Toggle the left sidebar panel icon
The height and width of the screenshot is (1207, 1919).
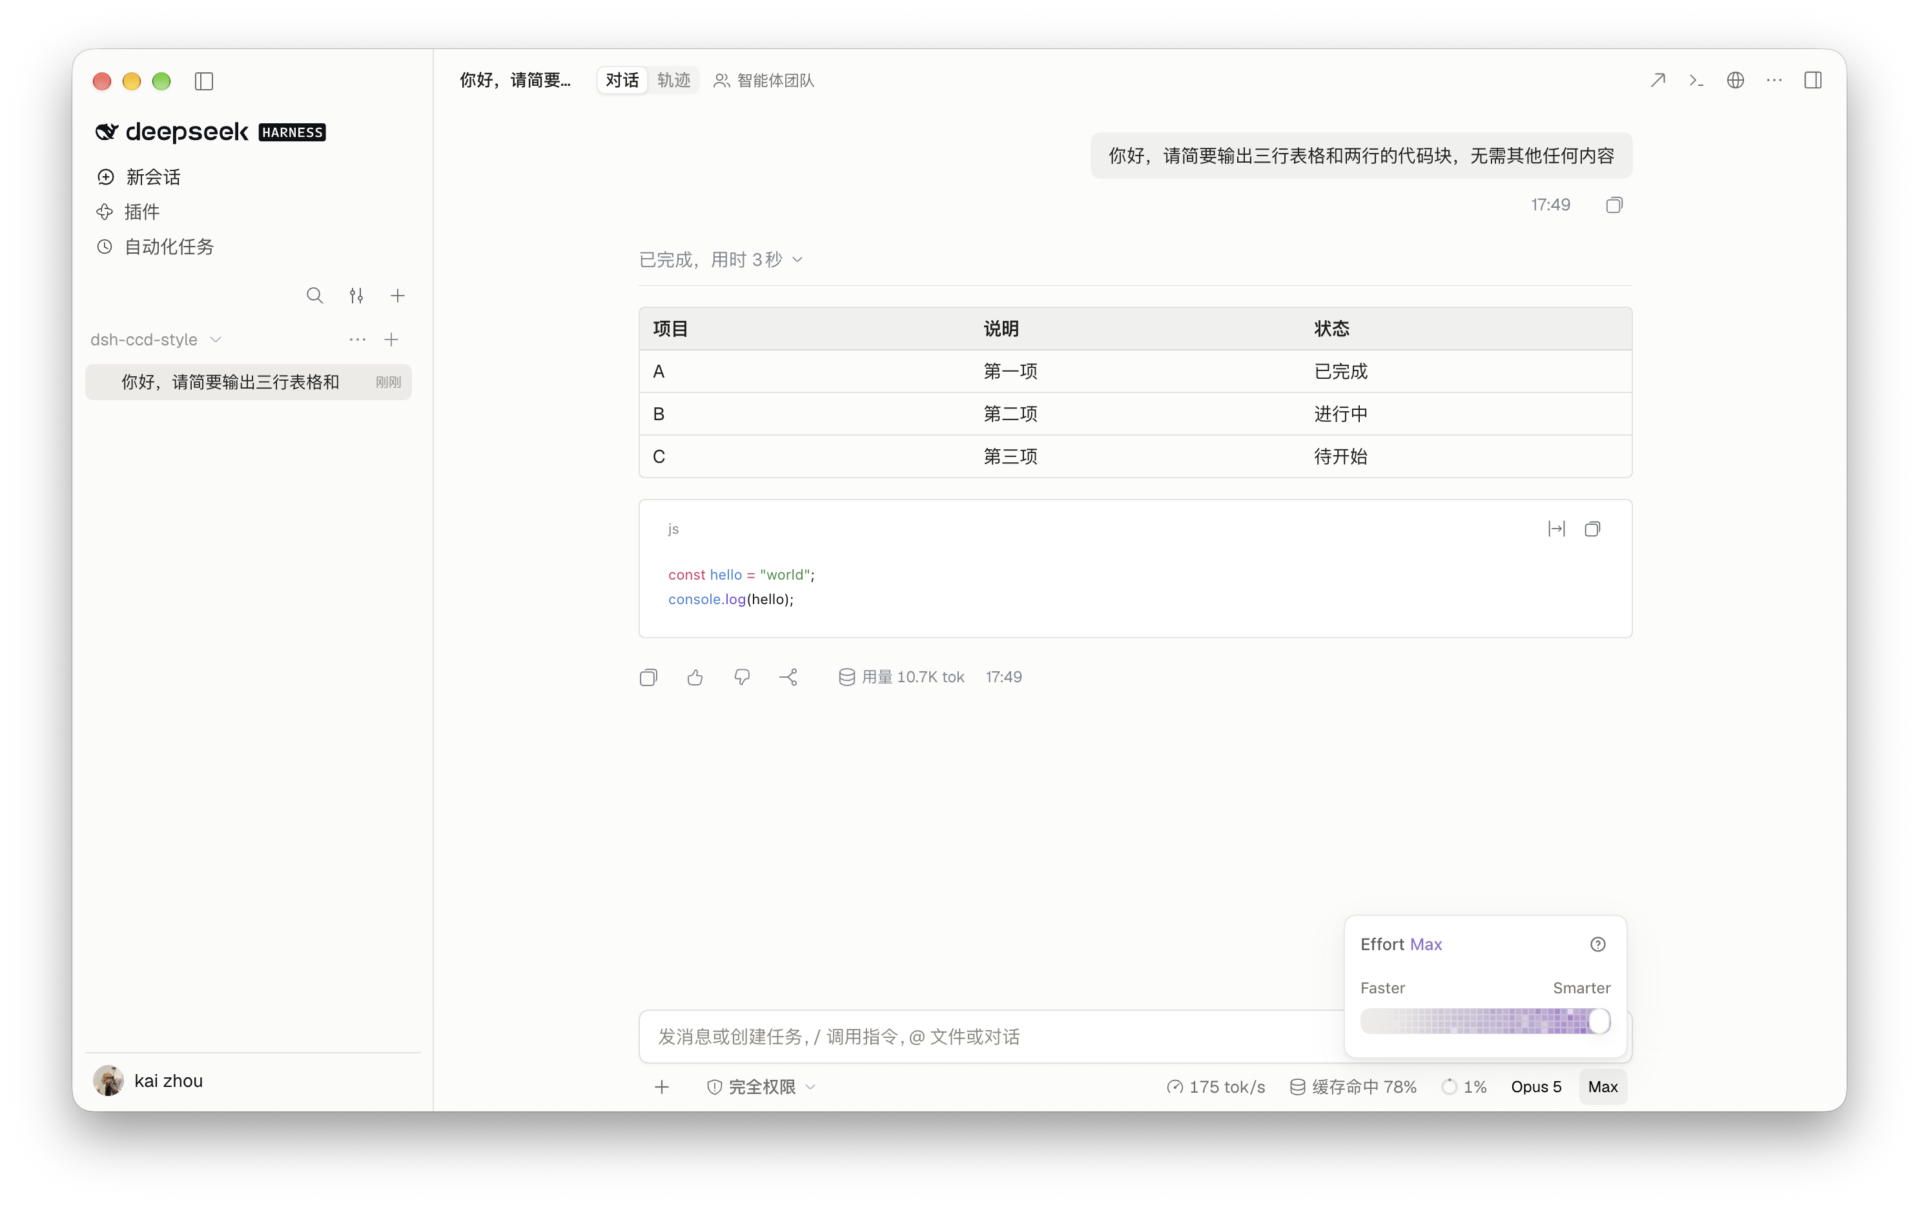(204, 81)
